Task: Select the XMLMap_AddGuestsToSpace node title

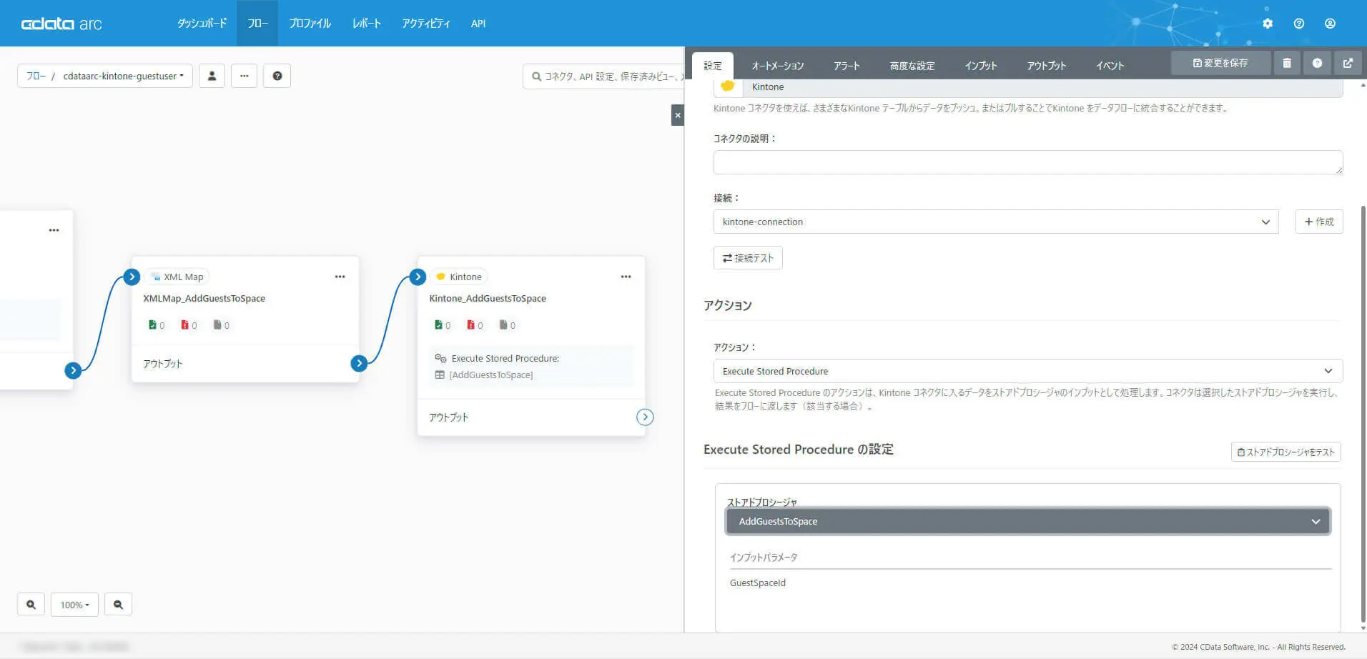Action: coord(204,298)
